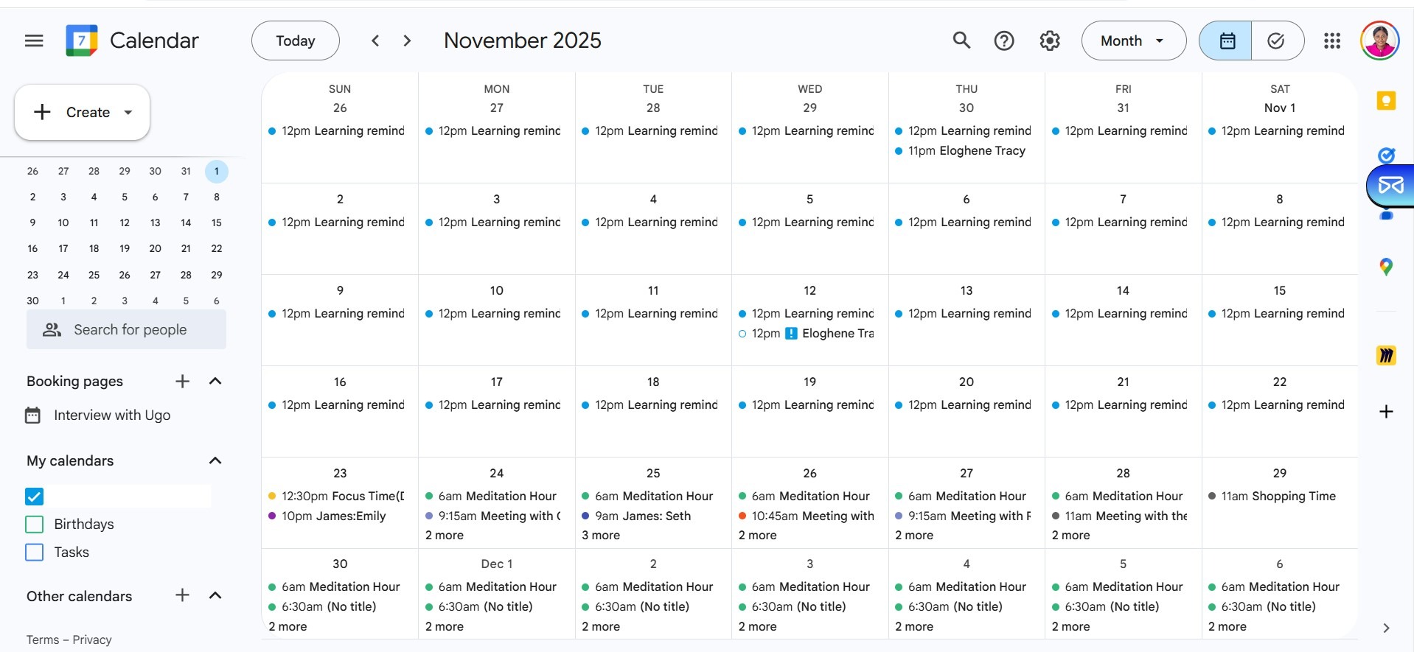This screenshot has width=1414, height=652.
Task: Collapse the Other calendars section
Action: (215, 595)
